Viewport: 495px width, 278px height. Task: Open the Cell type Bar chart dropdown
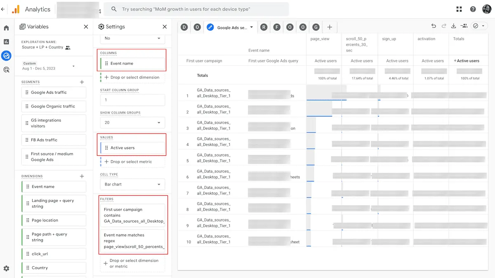(x=132, y=184)
